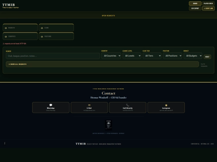
Task: Switch to Player Check
Action: click(208, 4)
